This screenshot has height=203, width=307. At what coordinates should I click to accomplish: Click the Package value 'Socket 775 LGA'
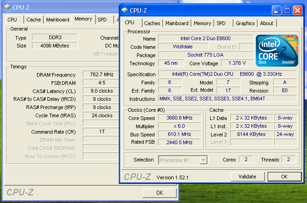206,55
